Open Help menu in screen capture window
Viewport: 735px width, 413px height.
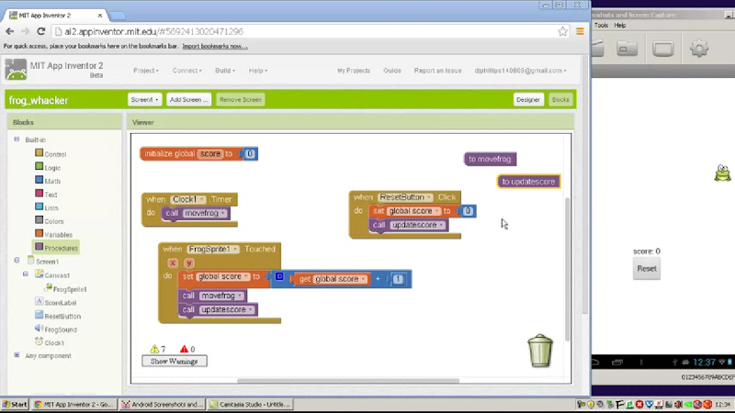point(620,26)
